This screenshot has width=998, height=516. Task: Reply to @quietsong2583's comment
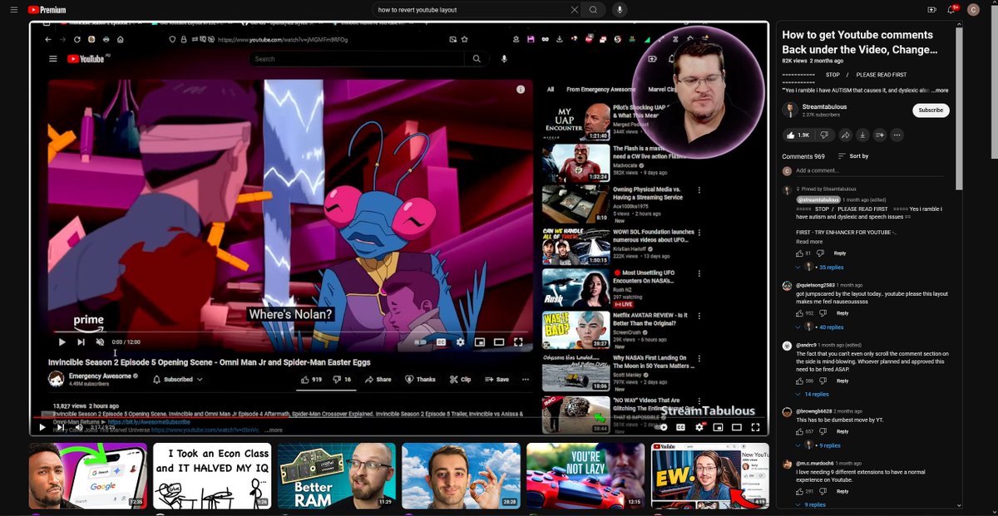(842, 312)
